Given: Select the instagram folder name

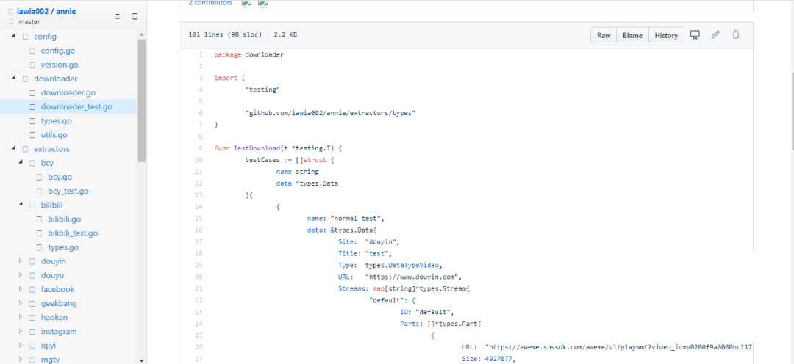Looking at the screenshot, I should point(59,332).
